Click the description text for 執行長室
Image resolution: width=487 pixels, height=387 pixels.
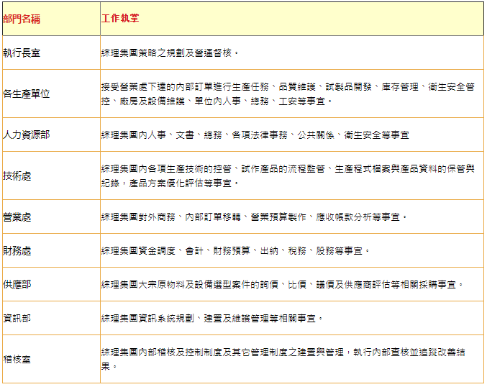point(170,53)
